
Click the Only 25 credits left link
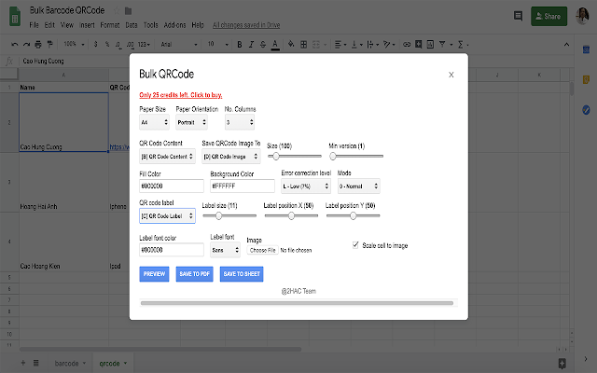coord(180,95)
